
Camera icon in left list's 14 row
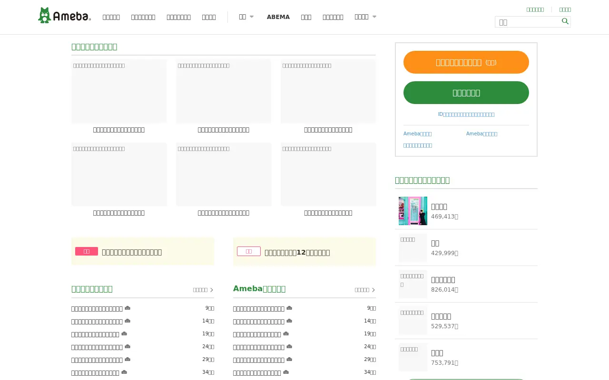click(128, 321)
